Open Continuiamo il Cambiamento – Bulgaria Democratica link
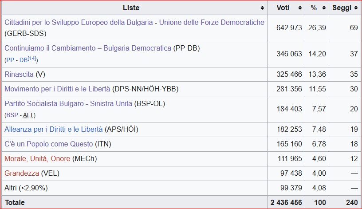362x209 pixels. 87,48
